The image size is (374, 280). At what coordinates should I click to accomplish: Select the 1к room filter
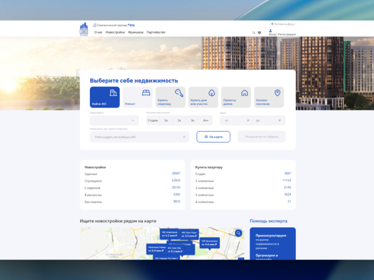pyautogui.click(x=166, y=120)
